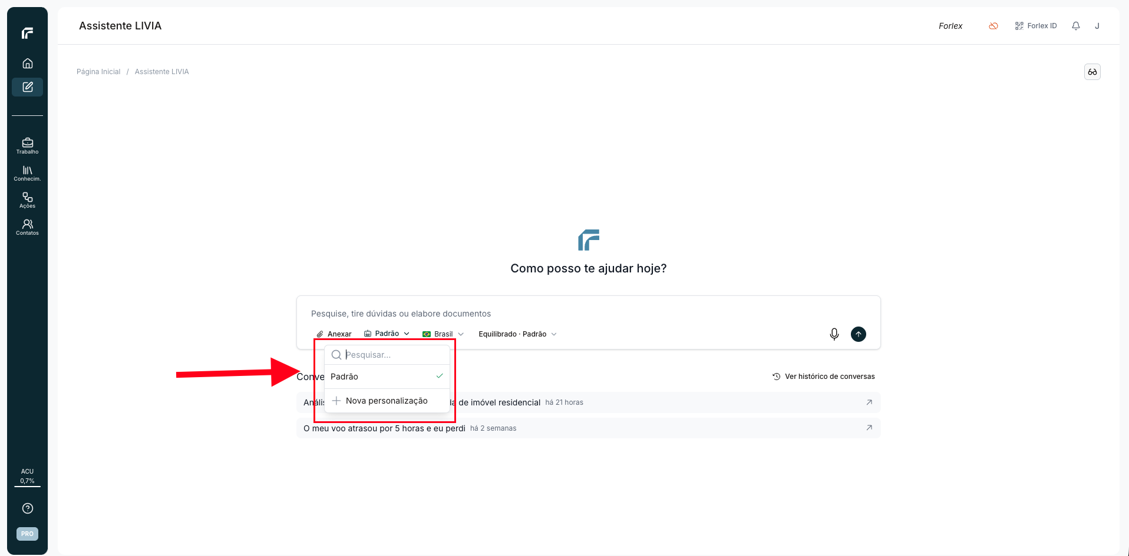Click the send arrow button
This screenshot has width=1129, height=556.
859,334
